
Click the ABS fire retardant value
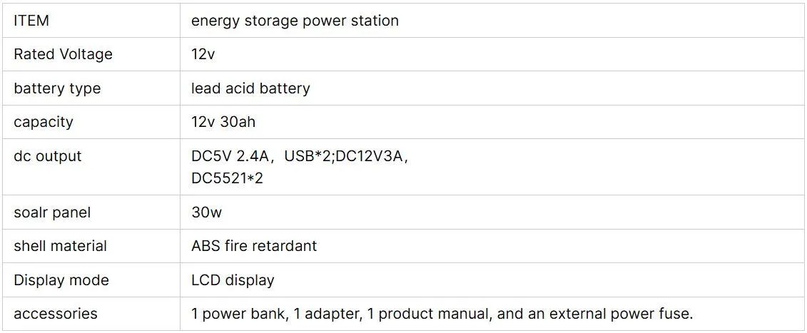(254, 245)
